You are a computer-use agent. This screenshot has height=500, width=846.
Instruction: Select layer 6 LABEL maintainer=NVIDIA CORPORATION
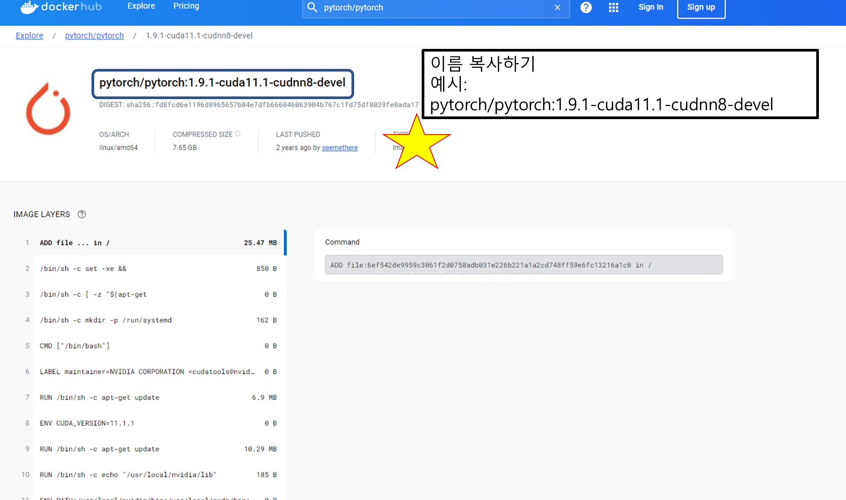[151, 372]
